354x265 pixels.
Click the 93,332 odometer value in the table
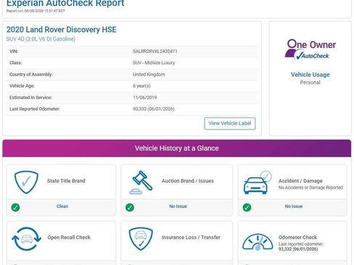click(154, 109)
